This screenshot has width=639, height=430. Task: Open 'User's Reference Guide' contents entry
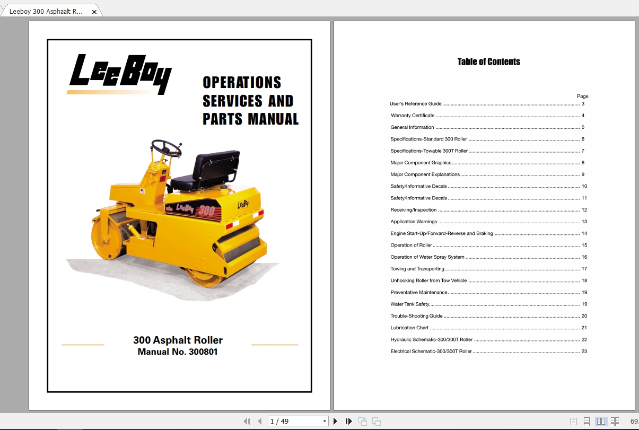coord(487,104)
